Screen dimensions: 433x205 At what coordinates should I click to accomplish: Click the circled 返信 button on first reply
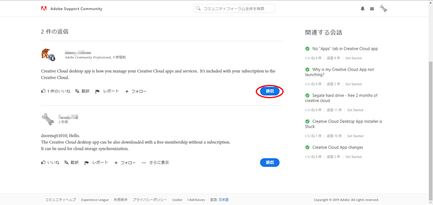pyautogui.click(x=270, y=91)
